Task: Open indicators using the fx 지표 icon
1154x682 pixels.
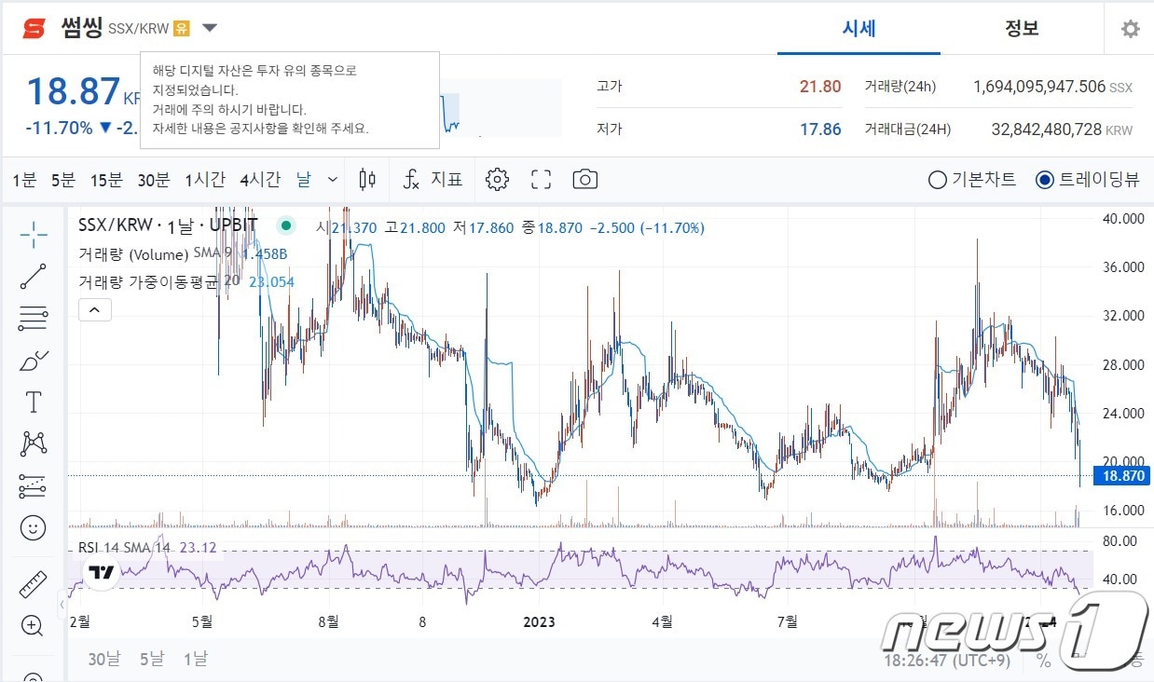Action: 432,179
